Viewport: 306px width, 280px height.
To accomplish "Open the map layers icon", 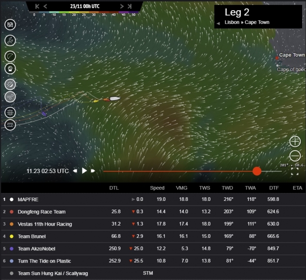I will [x=10, y=25].
